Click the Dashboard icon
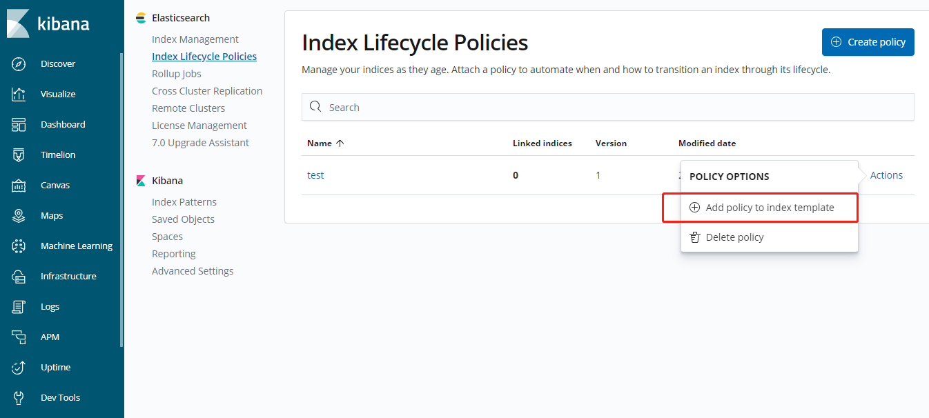Viewport: 929px width, 418px height. point(19,125)
